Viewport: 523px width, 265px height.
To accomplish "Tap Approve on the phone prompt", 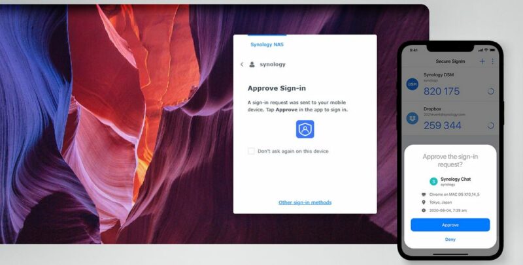I will click(x=450, y=225).
